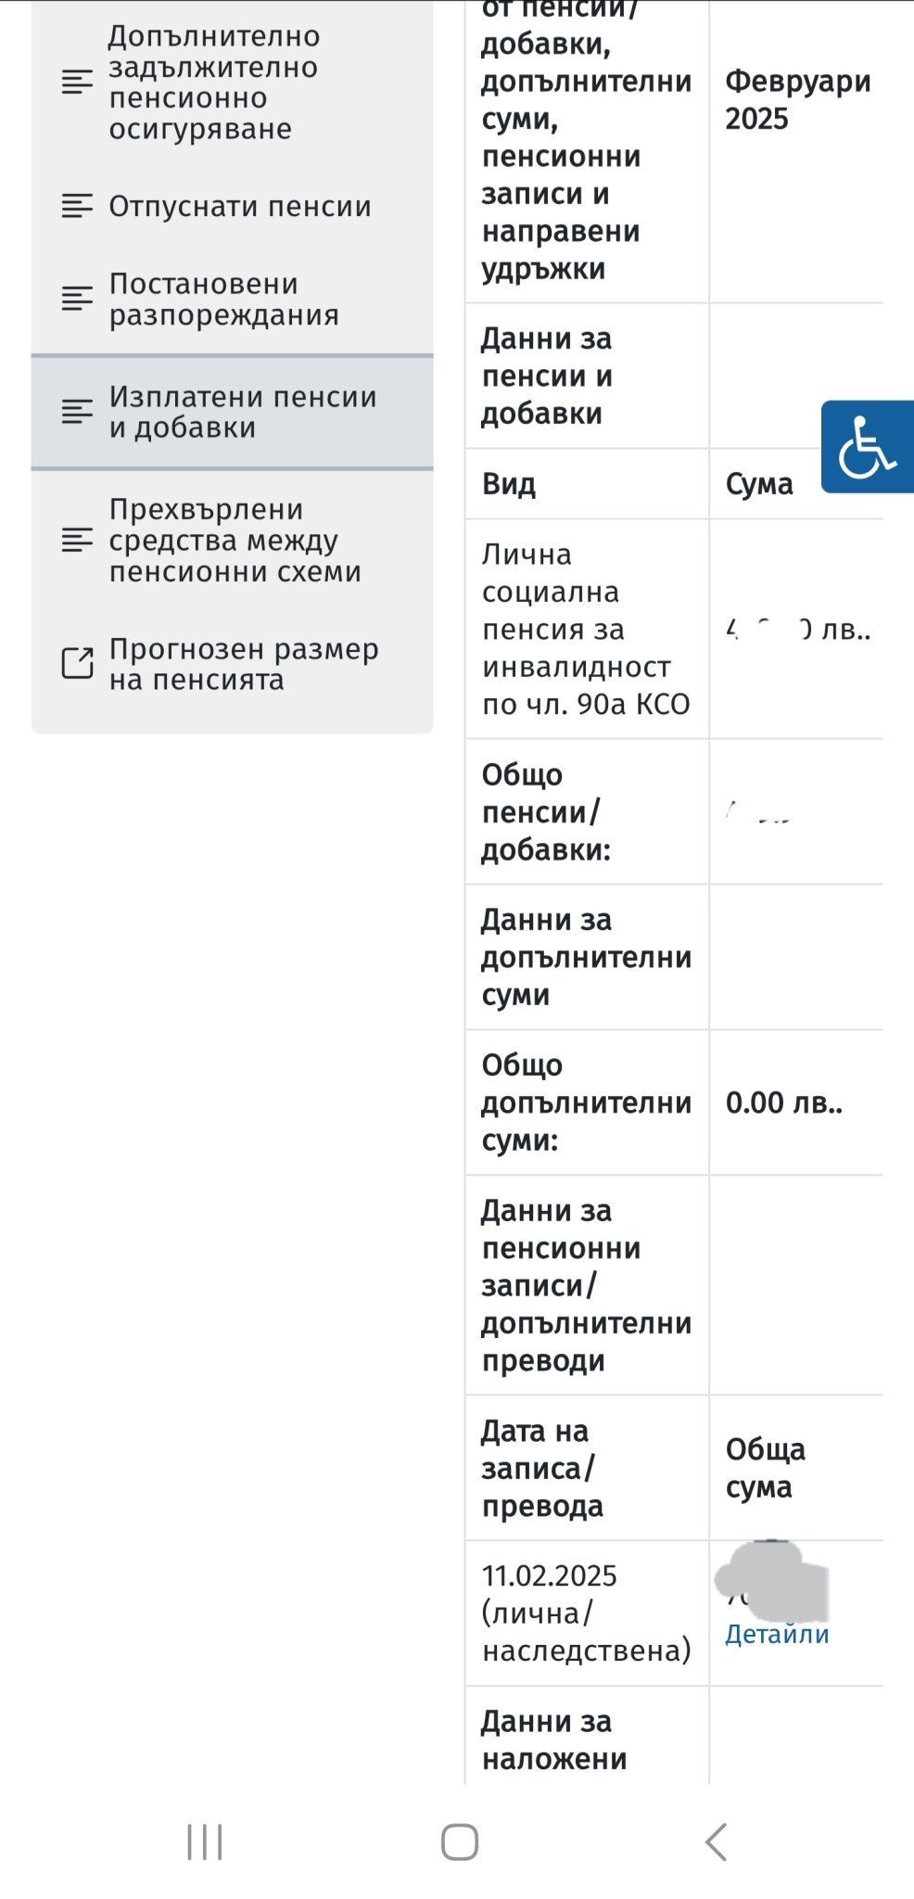Go to Постановени разпореждания section
The height and width of the screenshot is (1899, 914).
(x=223, y=299)
